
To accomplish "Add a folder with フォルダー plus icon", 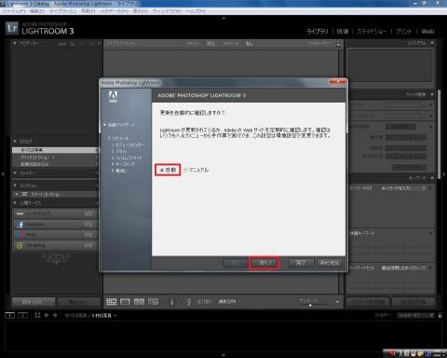I will (97, 173).
